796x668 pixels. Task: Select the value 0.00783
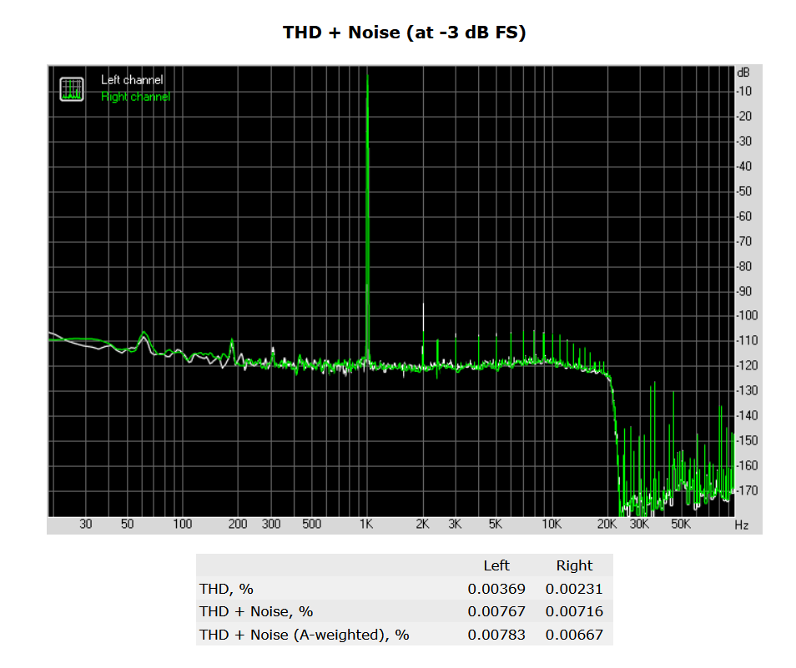click(x=496, y=635)
